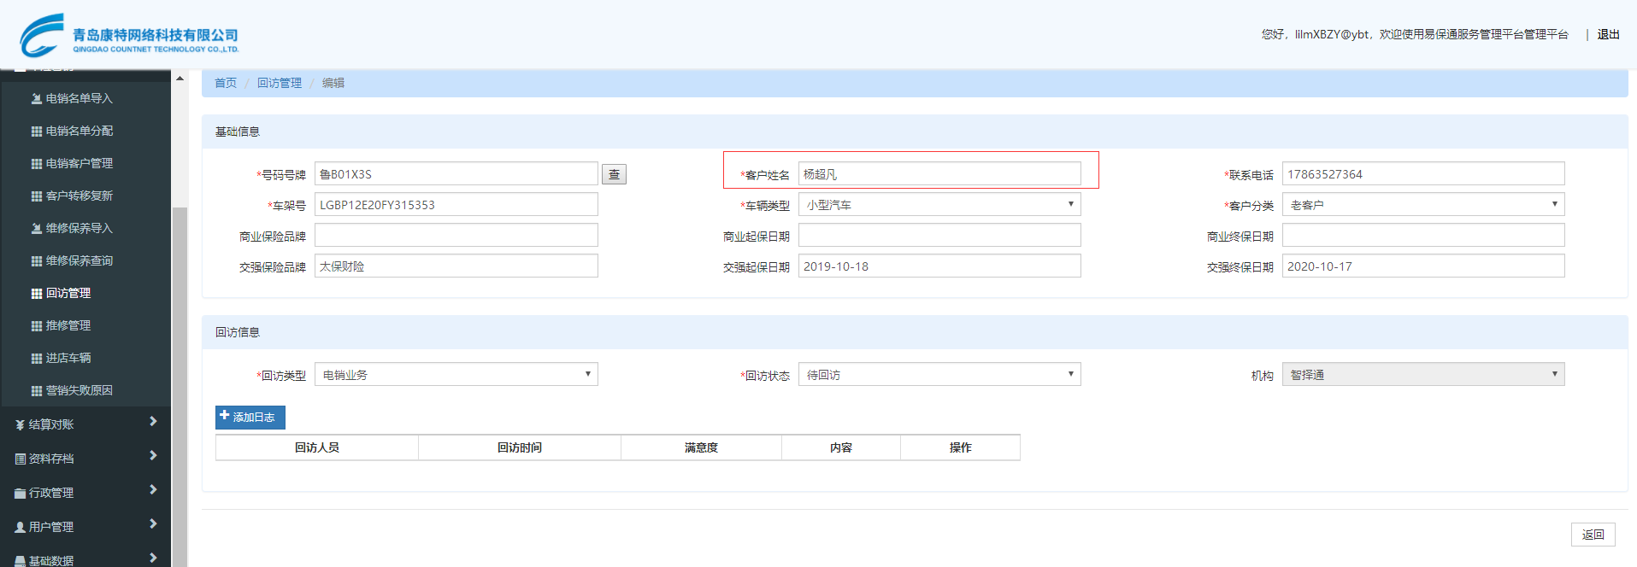Click the 号码号牌 input field
The height and width of the screenshot is (567, 1637).
(456, 173)
